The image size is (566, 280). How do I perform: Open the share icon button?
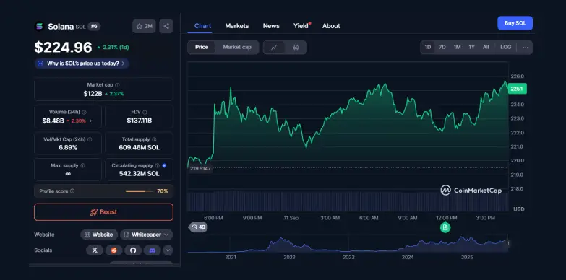166,26
